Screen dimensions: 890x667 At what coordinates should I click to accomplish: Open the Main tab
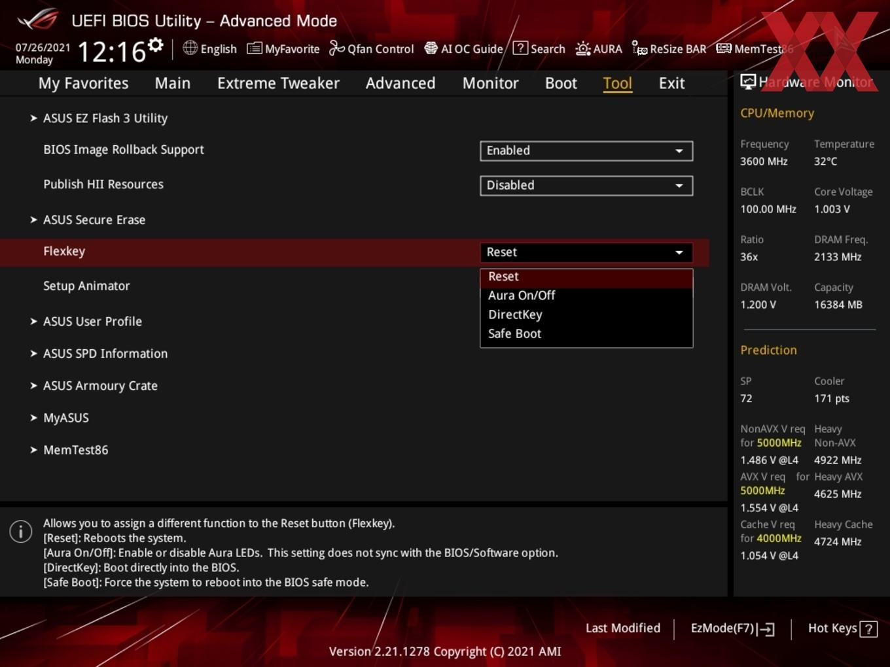tap(173, 84)
